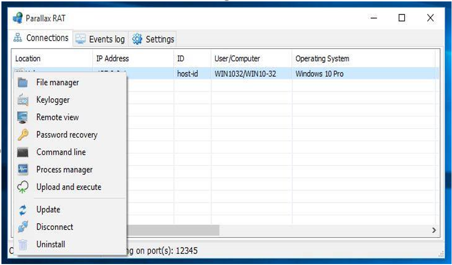Choose Update in the context menu
This screenshot has height=265, width=452.
tap(70, 210)
